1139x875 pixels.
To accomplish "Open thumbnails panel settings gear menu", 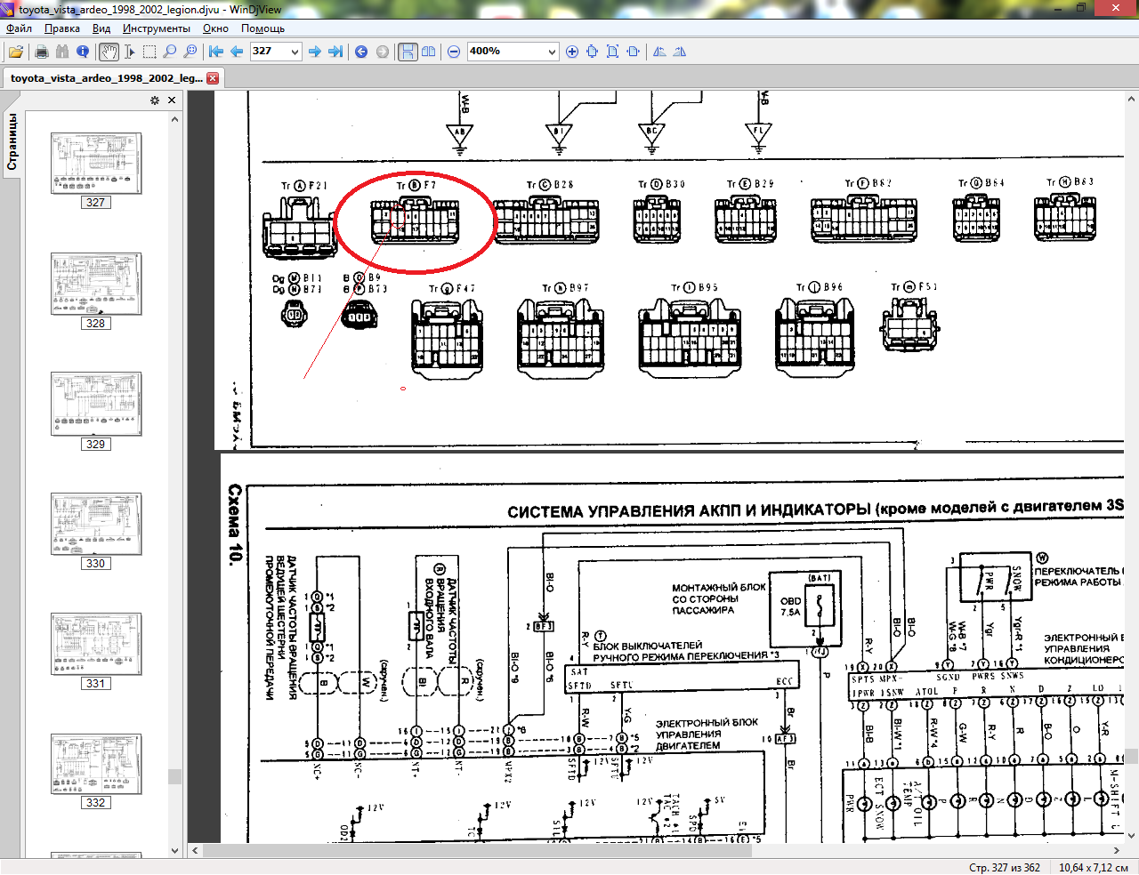I will (155, 100).
